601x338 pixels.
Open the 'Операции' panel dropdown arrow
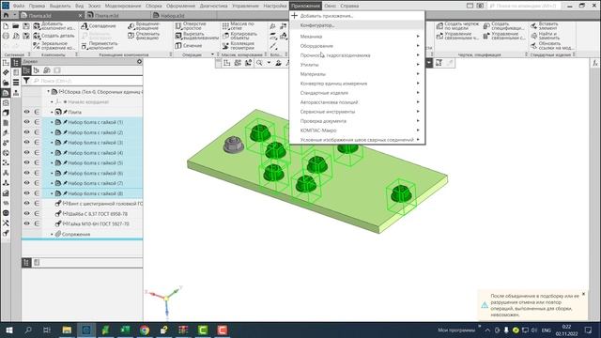[213, 54]
